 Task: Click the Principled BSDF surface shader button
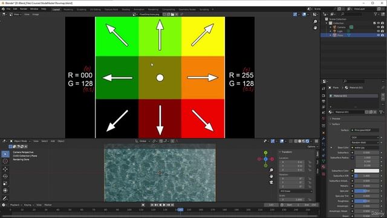(365, 130)
